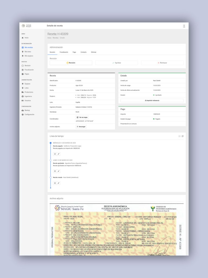
Task: Switch to the Fiscalización tab
Action: tap(64, 52)
